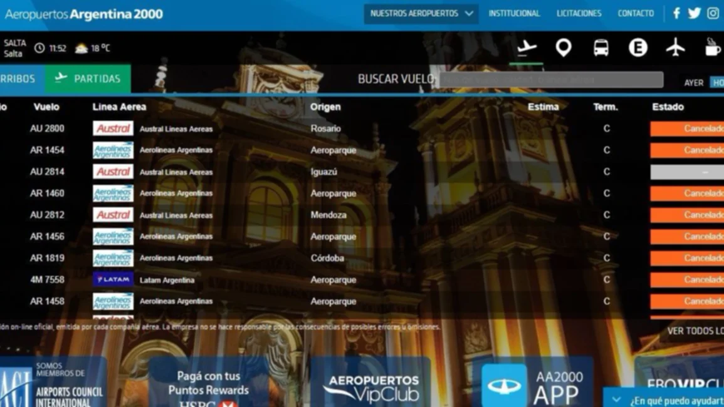Click Cancelado status for flight AU 2800
The height and width of the screenshot is (407, 724).
[x=687, y=129]
